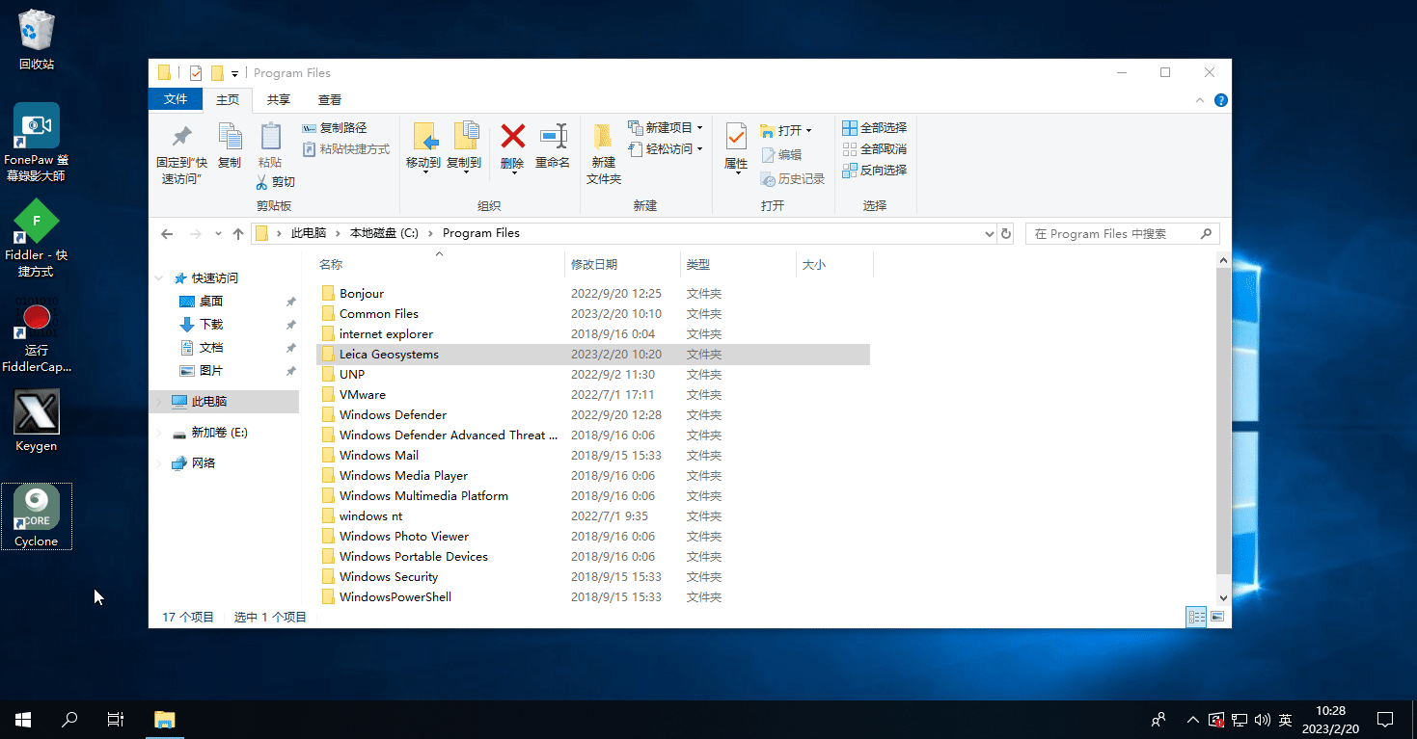Viewport: 1417px width, 739px height.
Task: Click the Pin to Quick Access icon
Action: (x=180, y=136)
